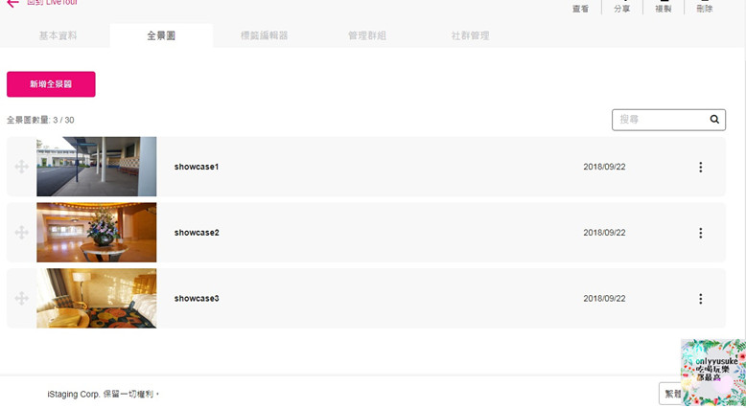Click the 查看 view button
Viewport: 746px width, 408px height.
[580, 8]
